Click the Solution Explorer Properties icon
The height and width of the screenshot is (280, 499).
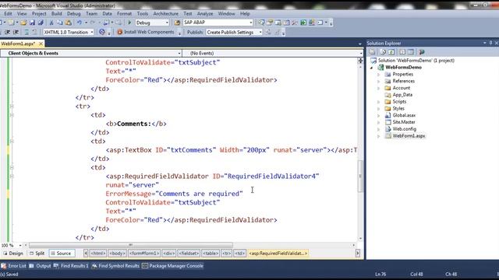pyautogui.click(x=373, y=52)
